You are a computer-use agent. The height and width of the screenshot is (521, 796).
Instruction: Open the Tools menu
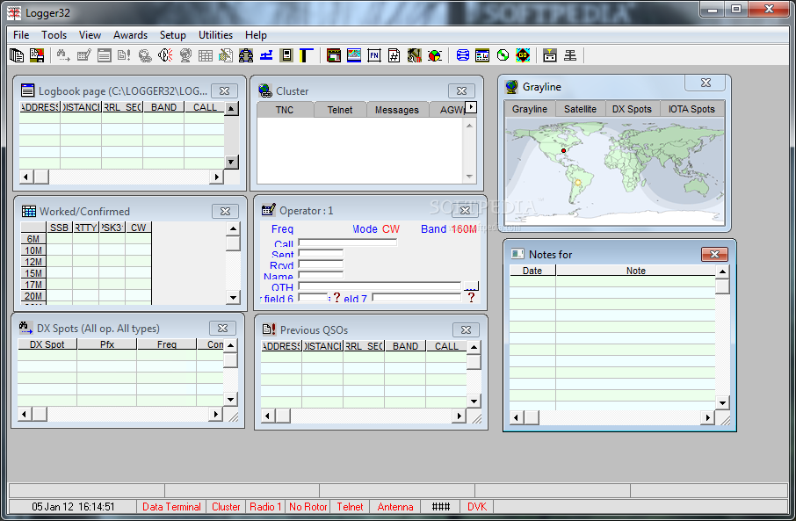coord(54,35)
